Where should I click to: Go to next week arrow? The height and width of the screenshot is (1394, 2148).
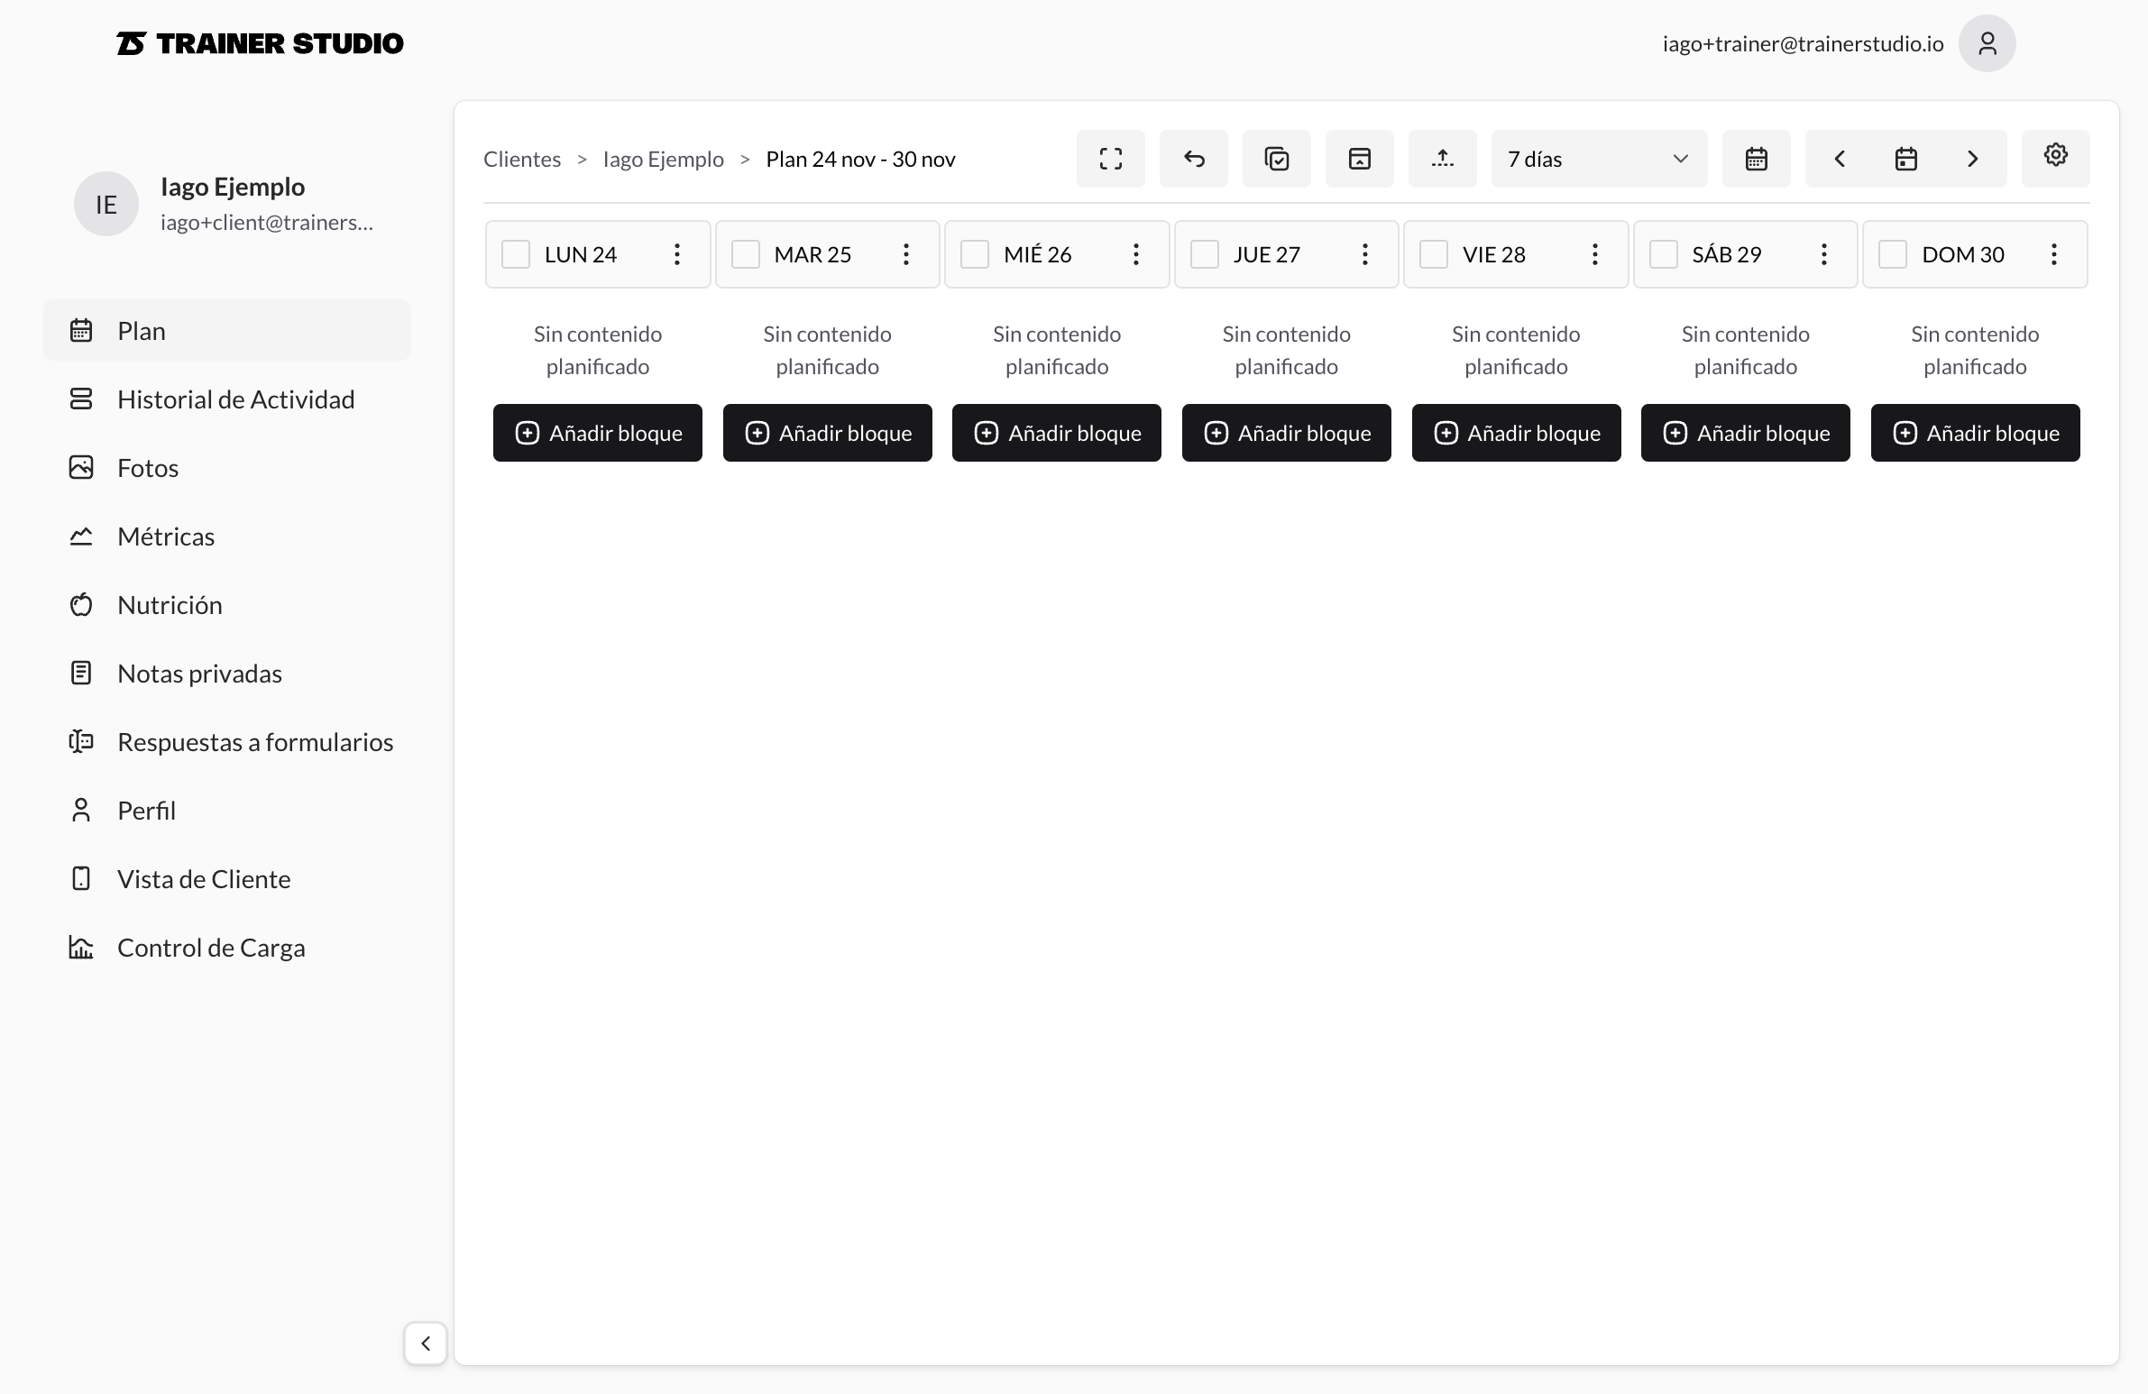point(1972,159)
